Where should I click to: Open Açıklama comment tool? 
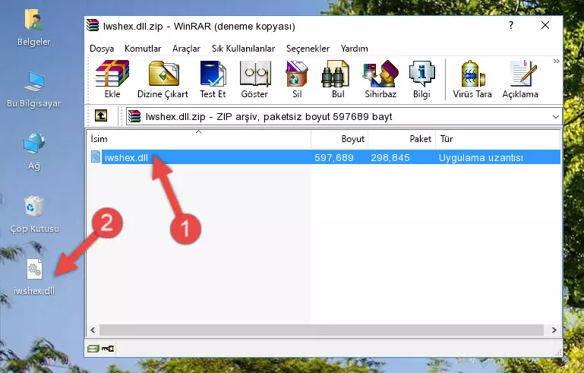pyautogui.click(x=520, y=79)
